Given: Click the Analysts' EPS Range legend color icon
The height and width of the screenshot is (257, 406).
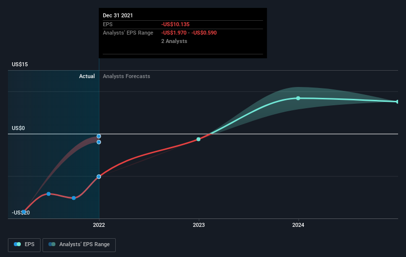Looking at the screenshot, I should click(52, 244).
